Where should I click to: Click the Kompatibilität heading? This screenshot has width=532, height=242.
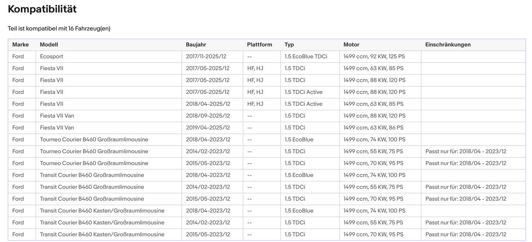(42, 9)
